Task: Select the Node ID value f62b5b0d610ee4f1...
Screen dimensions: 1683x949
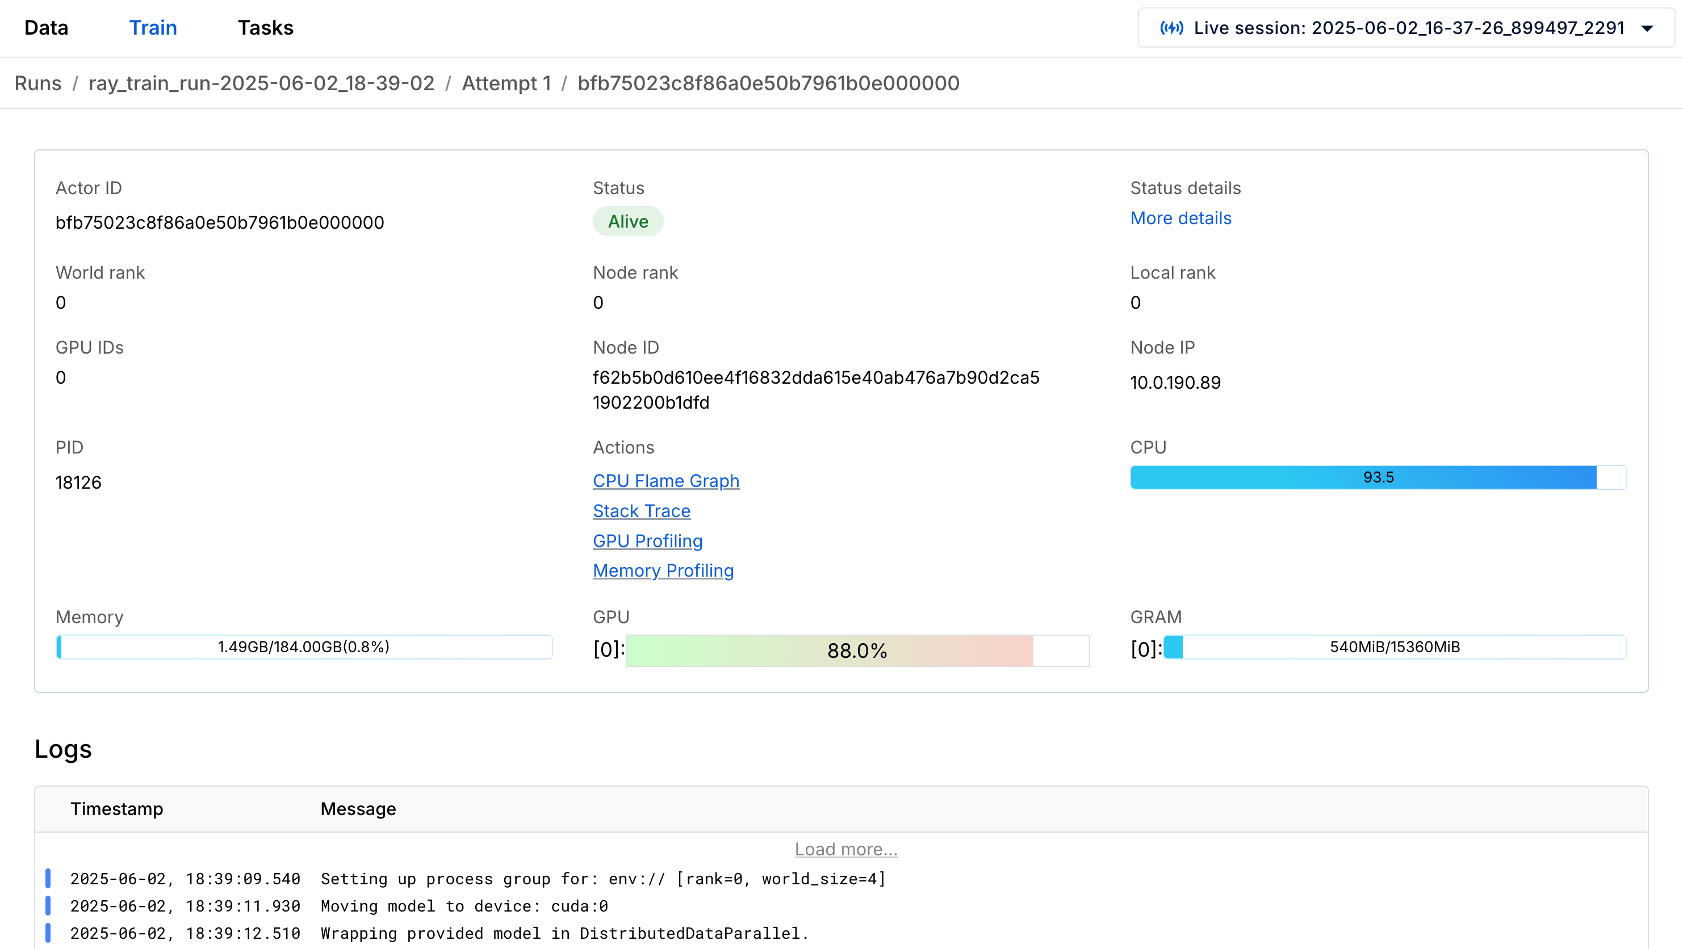Action: tap(816, 390)
